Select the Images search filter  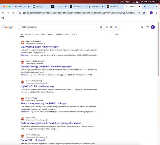(28, 34)
